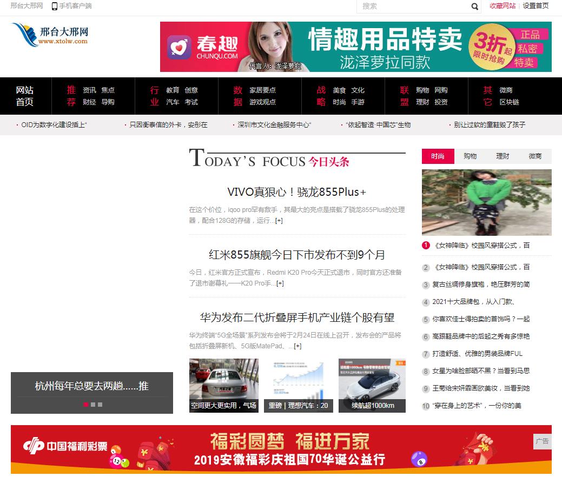562x483 pixels.
Task: Click 设置首页 link
Action: (535, 6)
